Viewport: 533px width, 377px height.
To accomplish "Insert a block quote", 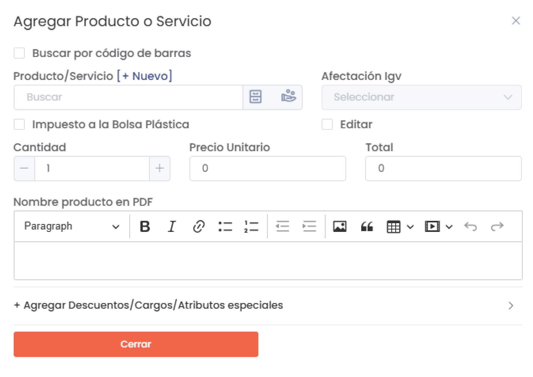I will (367, 226).
